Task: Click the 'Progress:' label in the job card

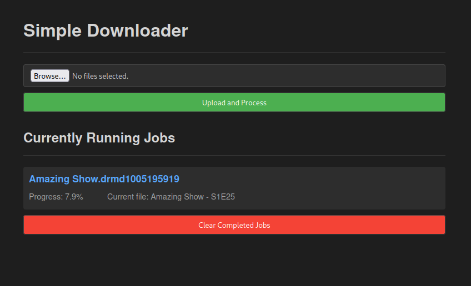Action: (x=46, y=197)
